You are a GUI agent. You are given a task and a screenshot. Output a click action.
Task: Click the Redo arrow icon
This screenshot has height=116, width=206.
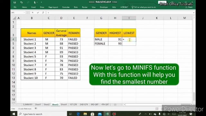[28, 2]
